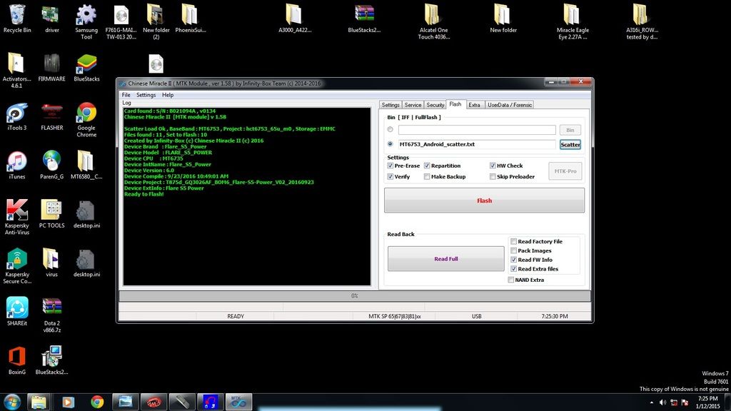Launch iTools 3 from the desktop
Image resolution: width=731 pixels, height=411 pixels.
16,113
